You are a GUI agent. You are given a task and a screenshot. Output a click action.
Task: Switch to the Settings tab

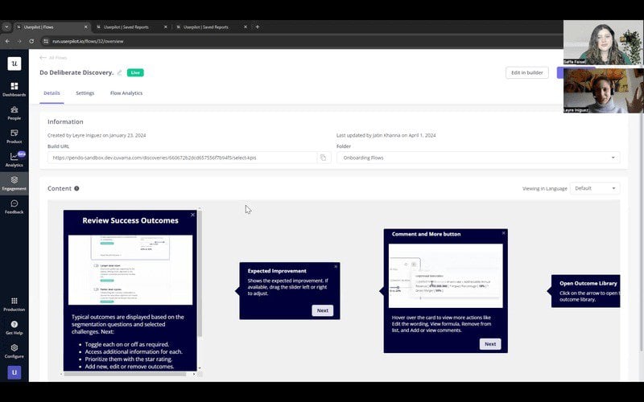(x=85, y=93)
